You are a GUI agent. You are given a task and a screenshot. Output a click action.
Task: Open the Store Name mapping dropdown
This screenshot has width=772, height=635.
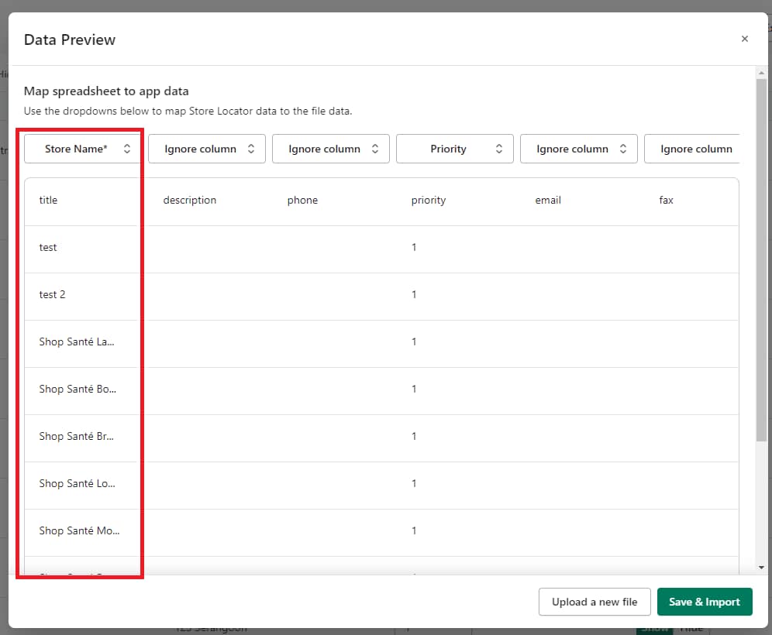click(83, 149)
